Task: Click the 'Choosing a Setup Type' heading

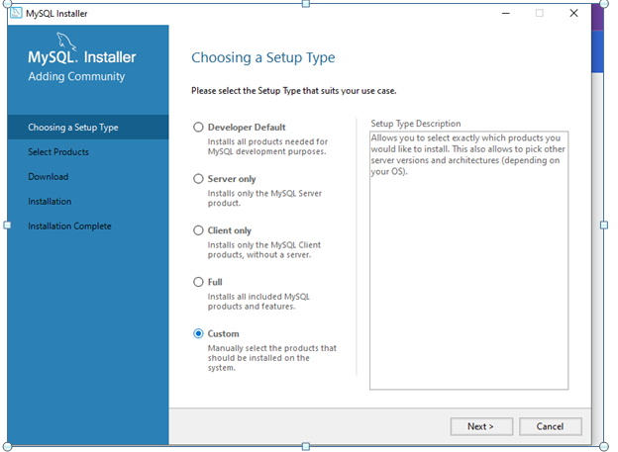Action: [x=263, y=58]
